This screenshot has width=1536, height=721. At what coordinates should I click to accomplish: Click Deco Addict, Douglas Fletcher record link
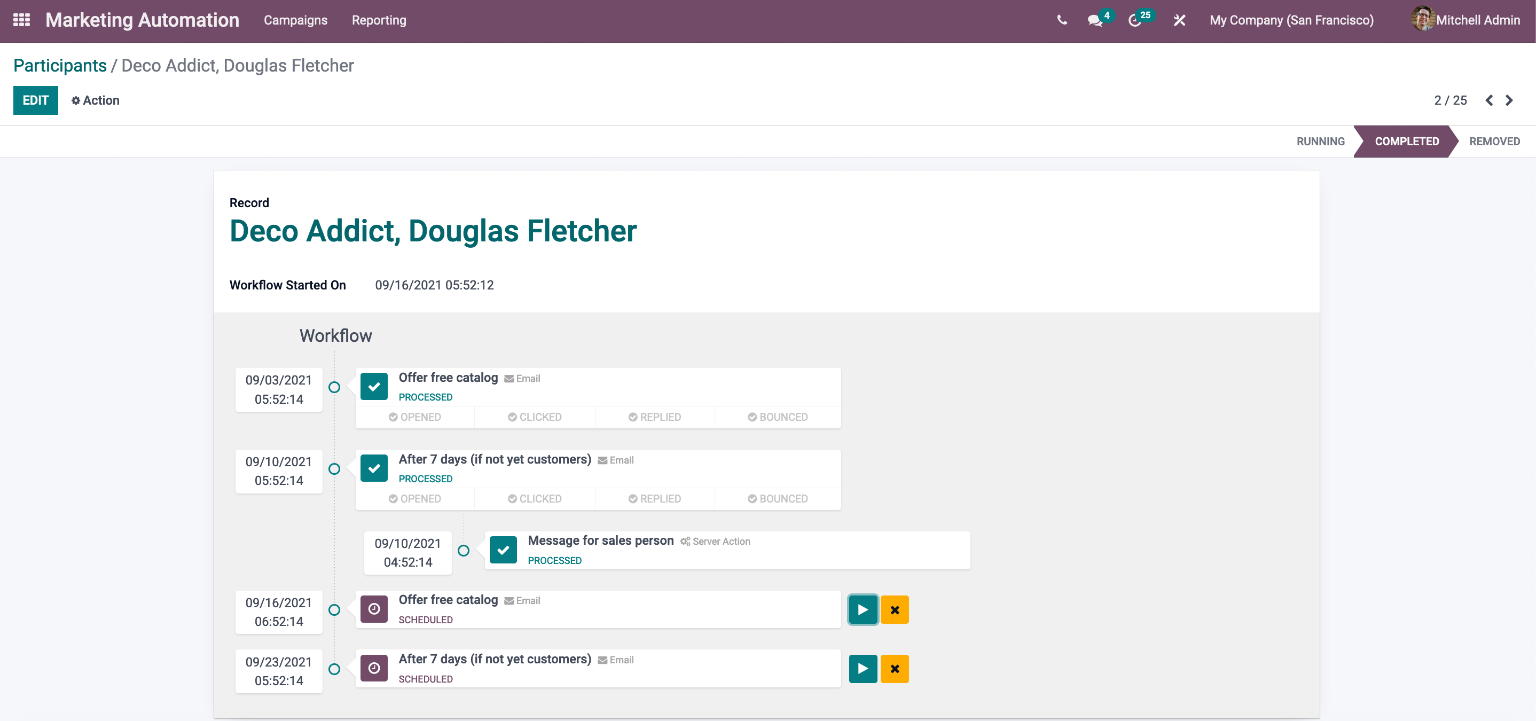[433, 231]
